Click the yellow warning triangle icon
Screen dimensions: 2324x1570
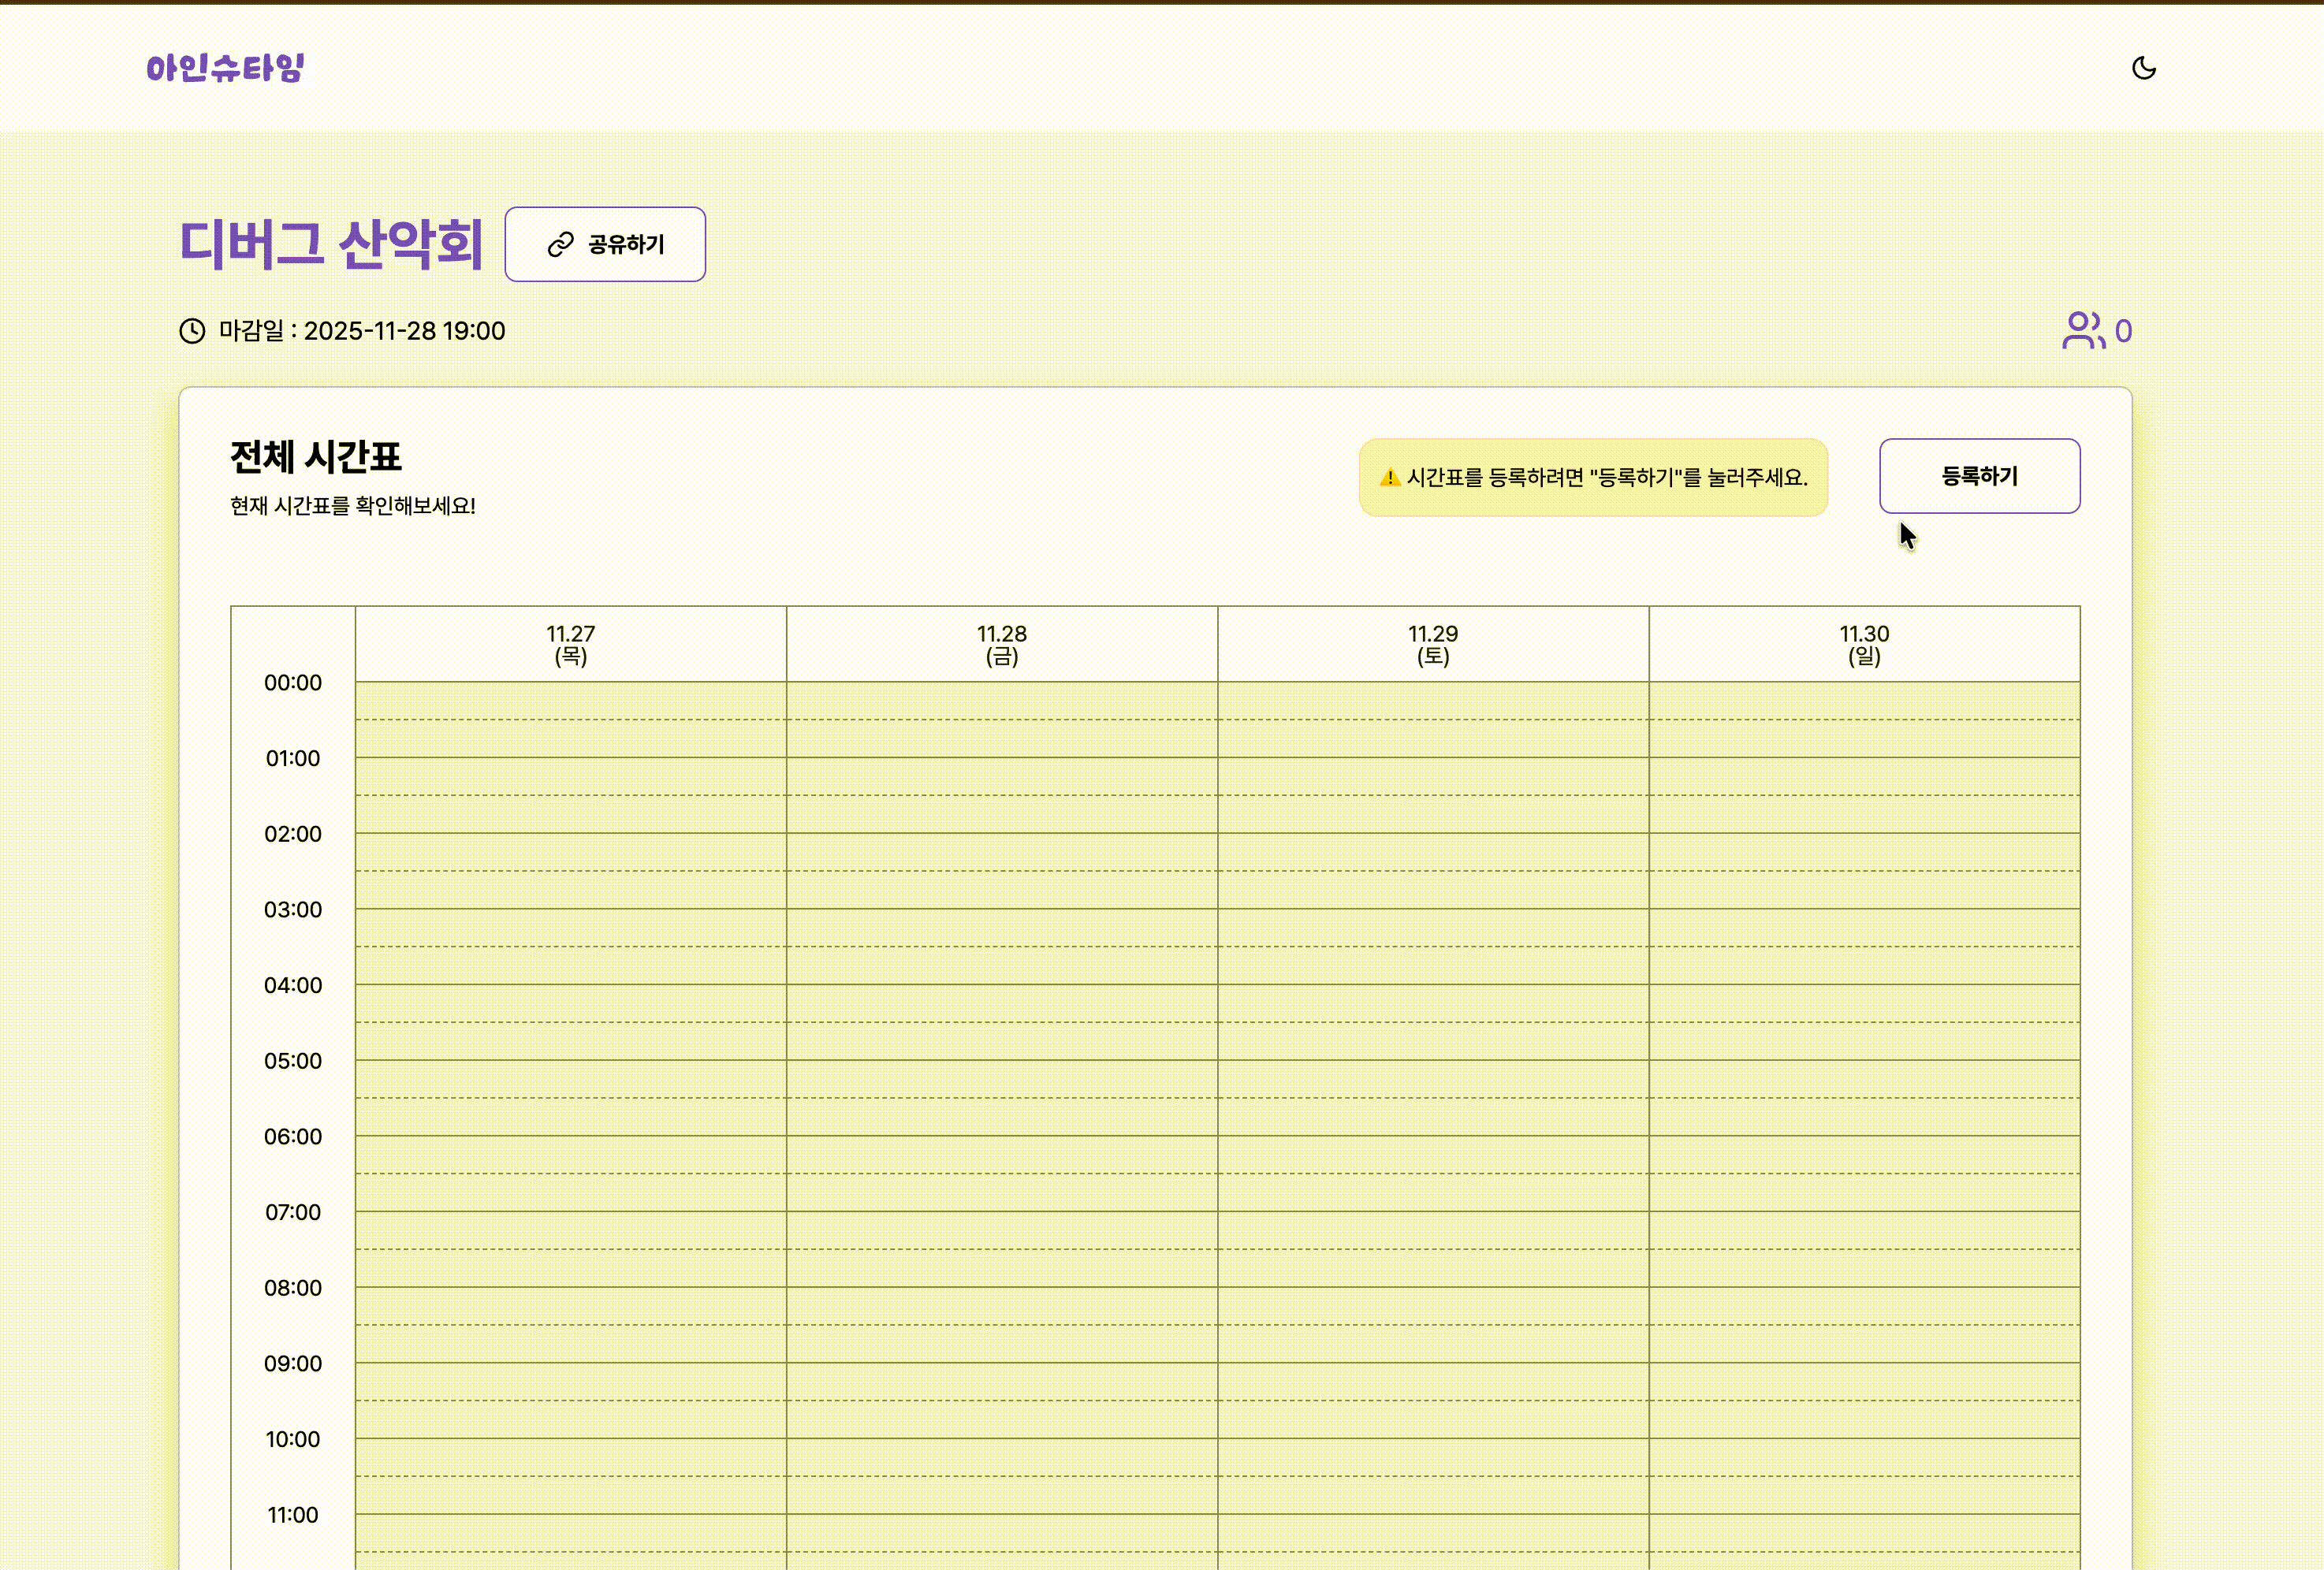coord(1389,478)
